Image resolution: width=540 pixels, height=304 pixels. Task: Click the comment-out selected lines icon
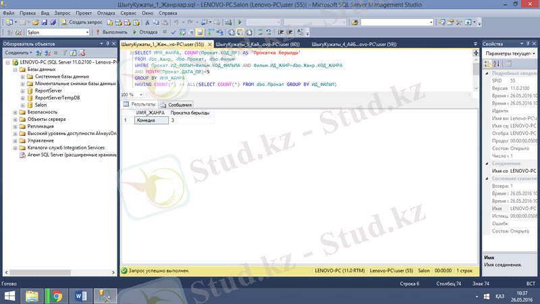pos(260,32)
